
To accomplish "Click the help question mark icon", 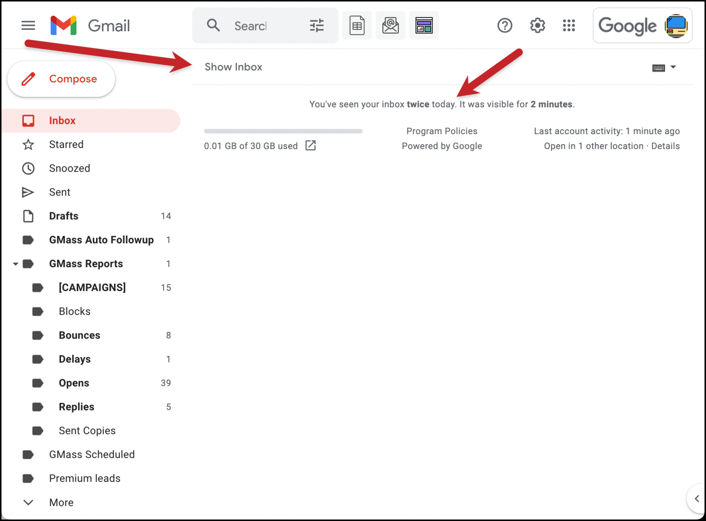I will (505, 26).
